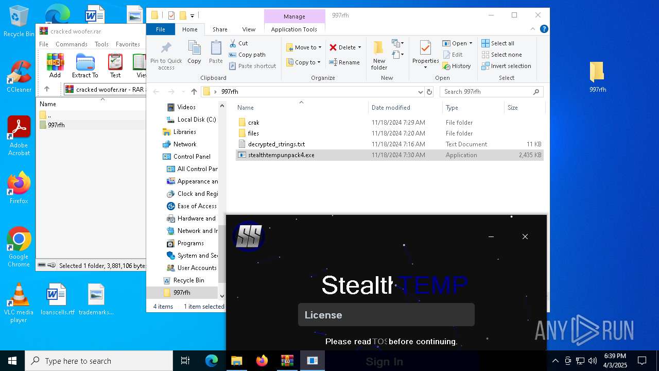Switch to the Share ribbon tab
659x371 pixels.
pyautogui.click(x=220, y=29)
